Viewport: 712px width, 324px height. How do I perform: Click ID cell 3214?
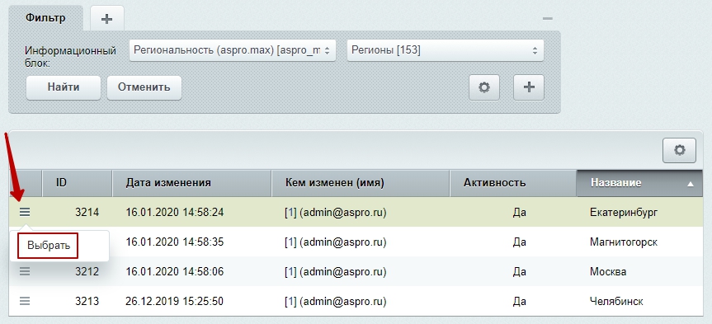pyautogui.click(x=87, y=213)
